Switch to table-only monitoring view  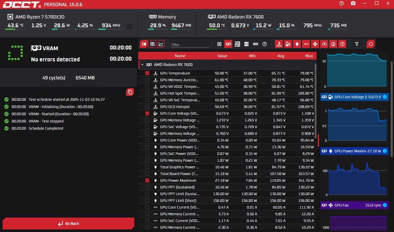pos(152,44)
